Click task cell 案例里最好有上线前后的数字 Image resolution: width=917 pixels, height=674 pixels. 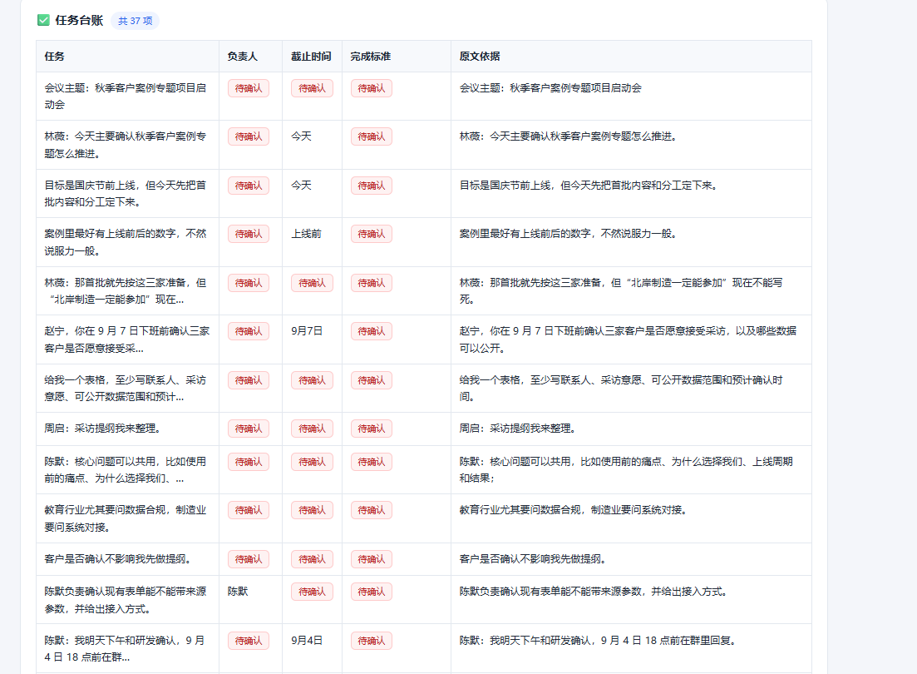coord(126,242)
